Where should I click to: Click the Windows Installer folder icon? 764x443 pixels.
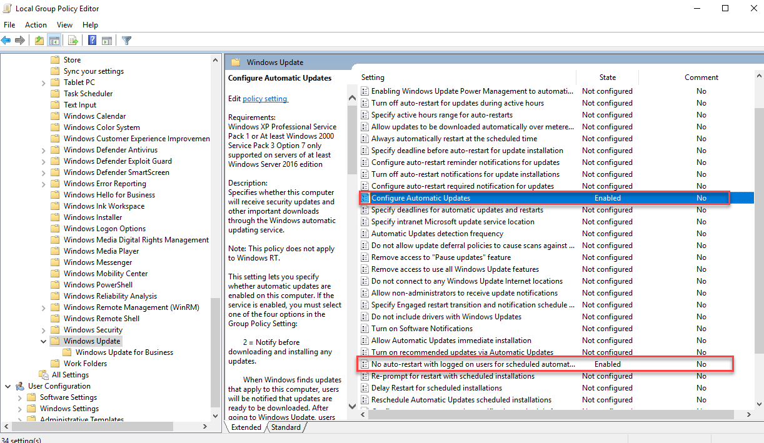[55, 217]
